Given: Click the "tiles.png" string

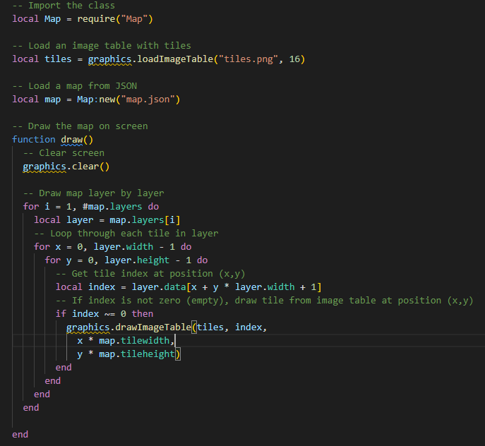Looking at the screenshot, I should point(249,59).
